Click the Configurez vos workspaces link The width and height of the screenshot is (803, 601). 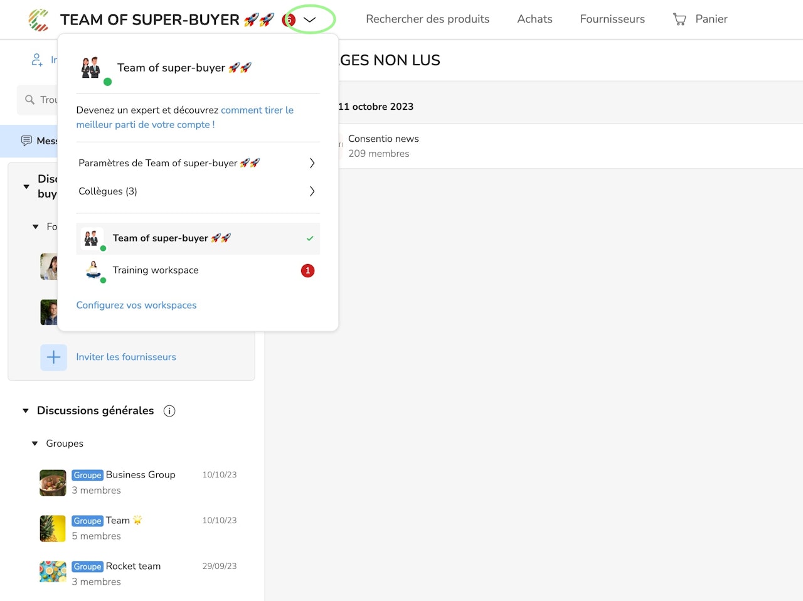[x=136, y=305]
